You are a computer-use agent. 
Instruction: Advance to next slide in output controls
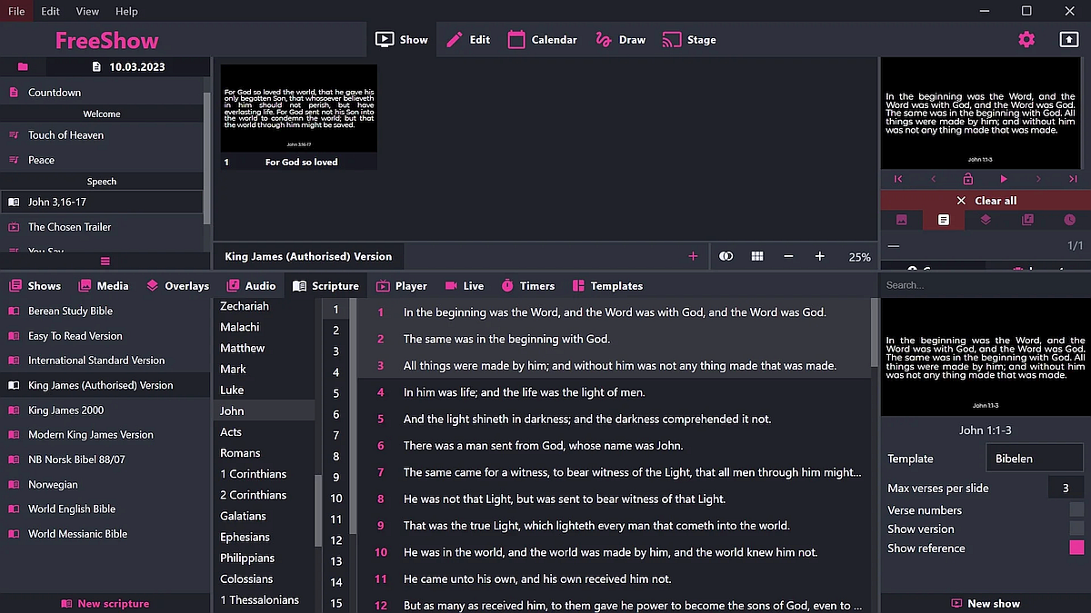pyautogui.click(x=1038, y=179)
